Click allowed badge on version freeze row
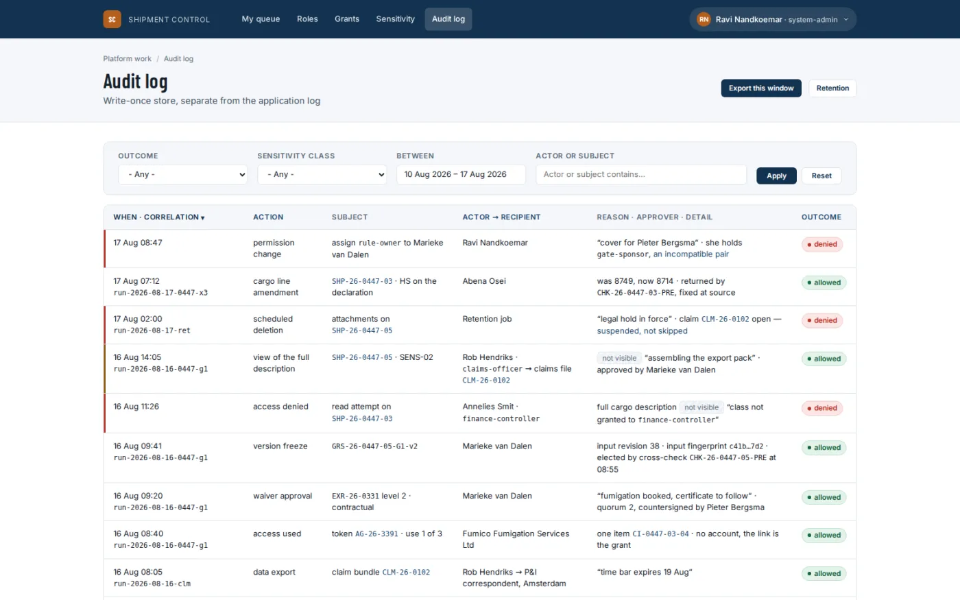 tap(824, 448)
